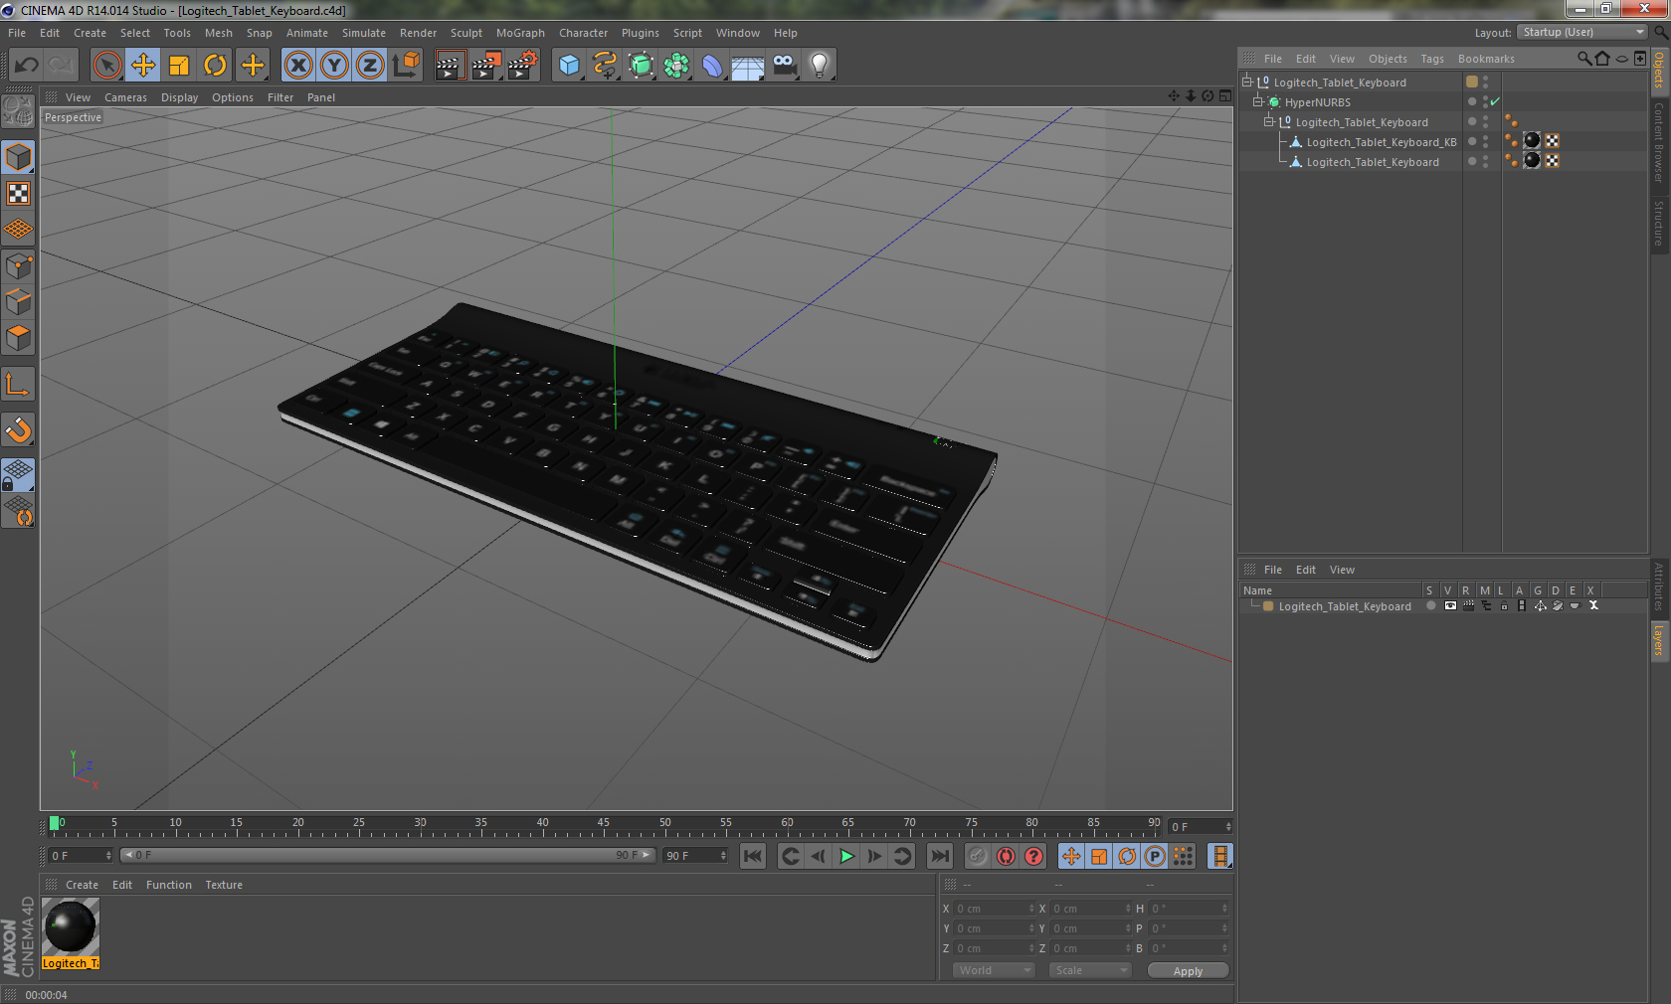The height and width of the screenshot is (1004, 1671).
Task: Click the Logitech_Tablet_Keyboard layer color swatch
Action: (x=1268, y=606)
